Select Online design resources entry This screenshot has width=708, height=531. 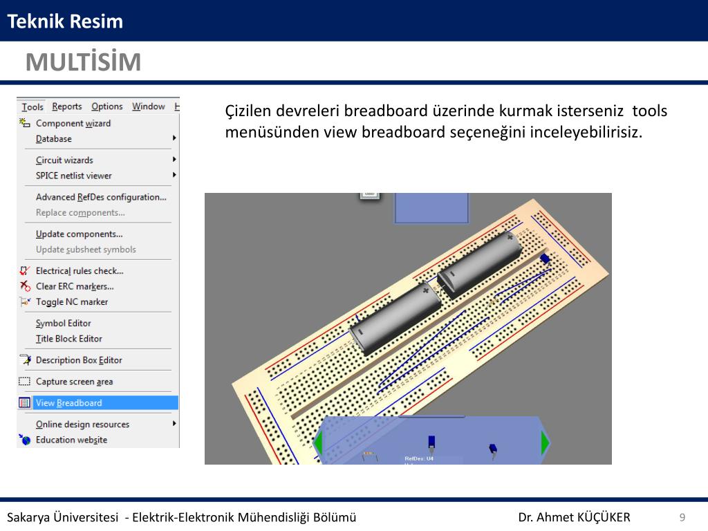[x=83, y=425]
